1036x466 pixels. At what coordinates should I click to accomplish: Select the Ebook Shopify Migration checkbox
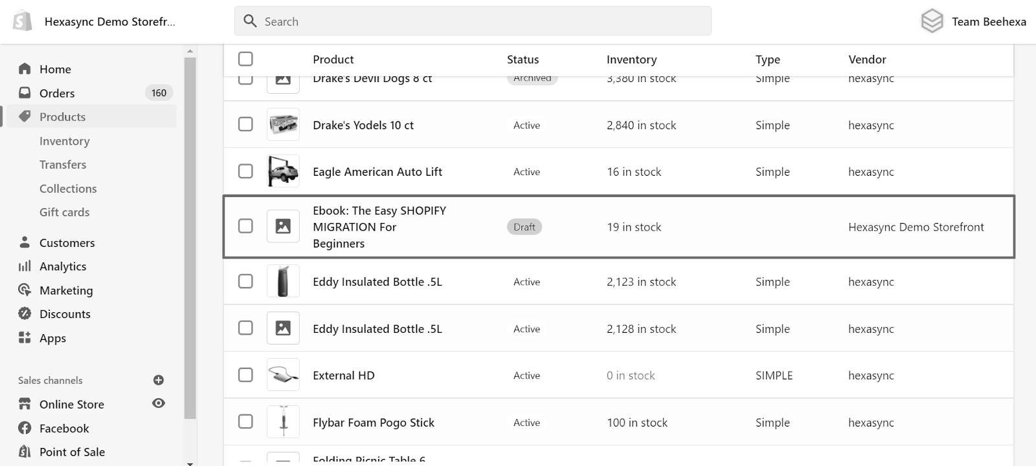245,226
